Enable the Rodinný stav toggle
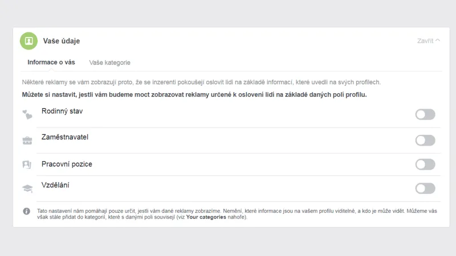 425,114
